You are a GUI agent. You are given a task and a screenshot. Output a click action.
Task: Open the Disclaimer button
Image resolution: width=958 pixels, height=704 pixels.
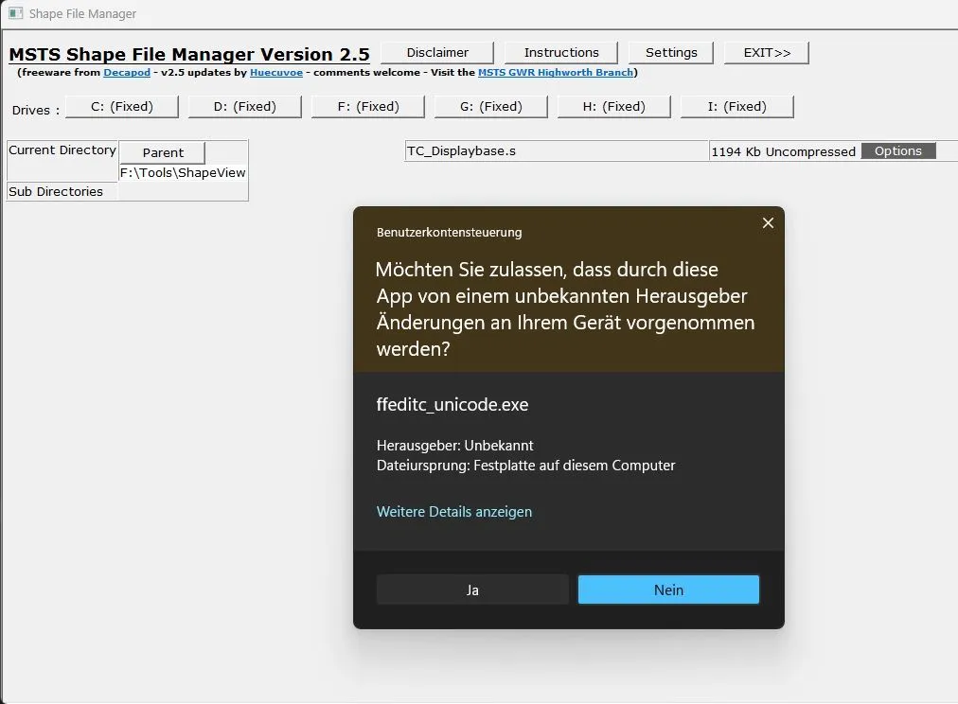coord(437,52)
